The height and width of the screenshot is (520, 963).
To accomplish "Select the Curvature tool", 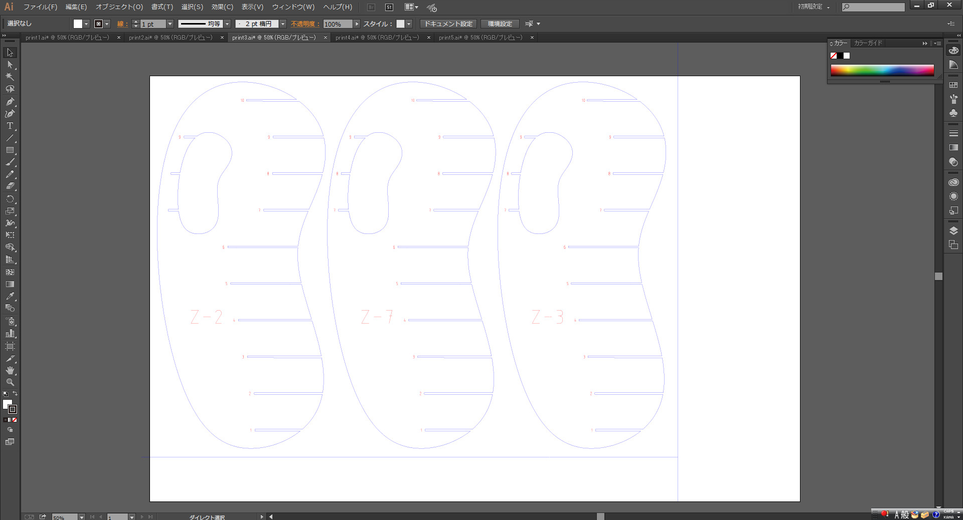I will (10, 113).
